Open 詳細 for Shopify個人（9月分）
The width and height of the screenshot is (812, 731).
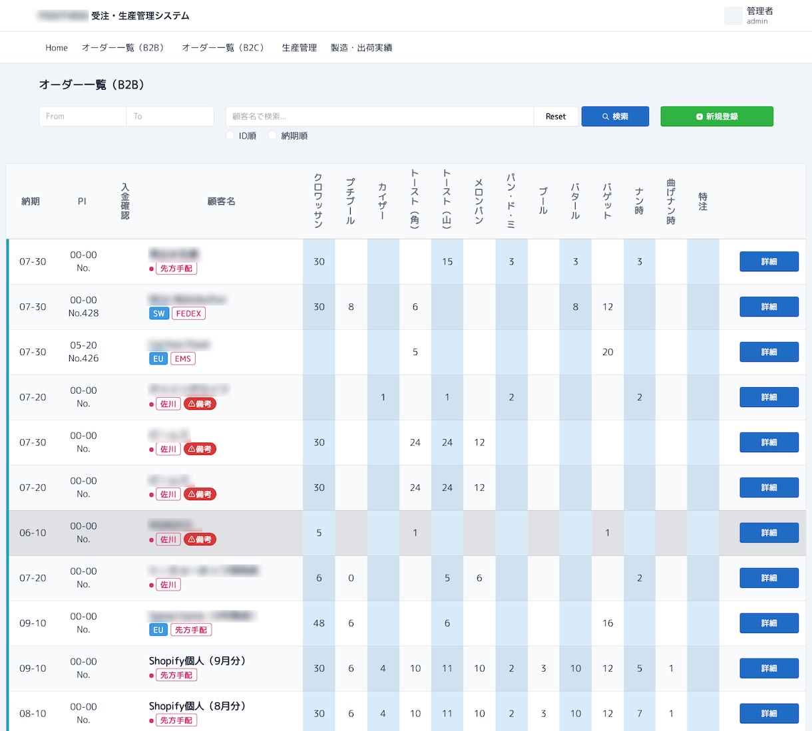pos(769,668)
